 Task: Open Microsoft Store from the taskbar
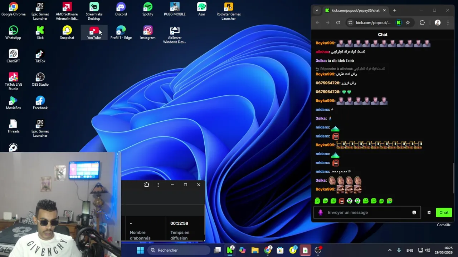[280, 250]
